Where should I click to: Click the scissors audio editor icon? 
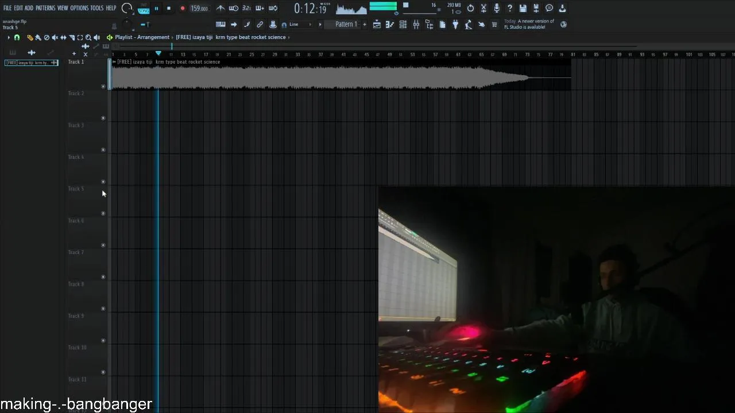click(x=483, y=8)
